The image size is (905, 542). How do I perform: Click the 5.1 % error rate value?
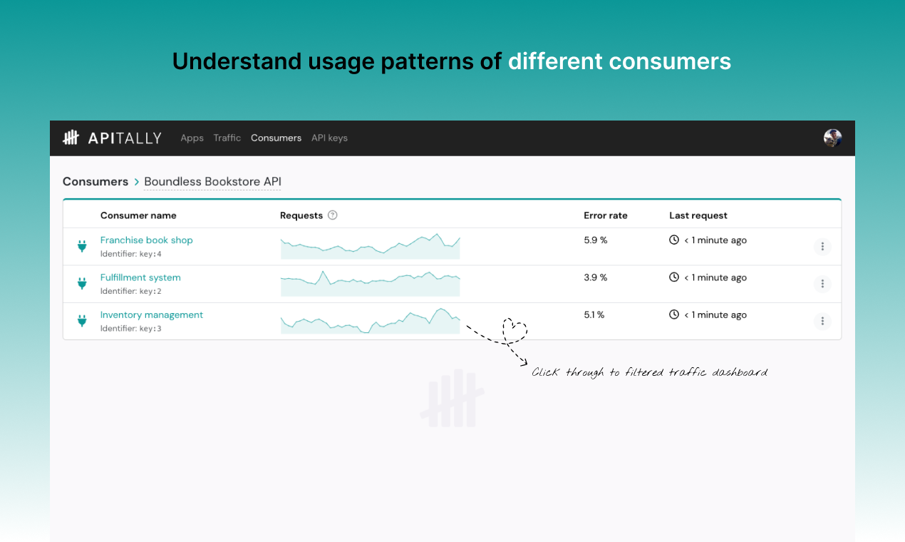click(594, 315)
